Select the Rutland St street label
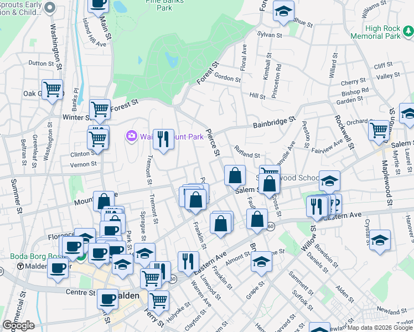 point(247,152)
